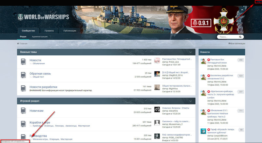The image size is (262, 143).
Task: Click the Новости разработки forum book icon
Action: (23, 88)
